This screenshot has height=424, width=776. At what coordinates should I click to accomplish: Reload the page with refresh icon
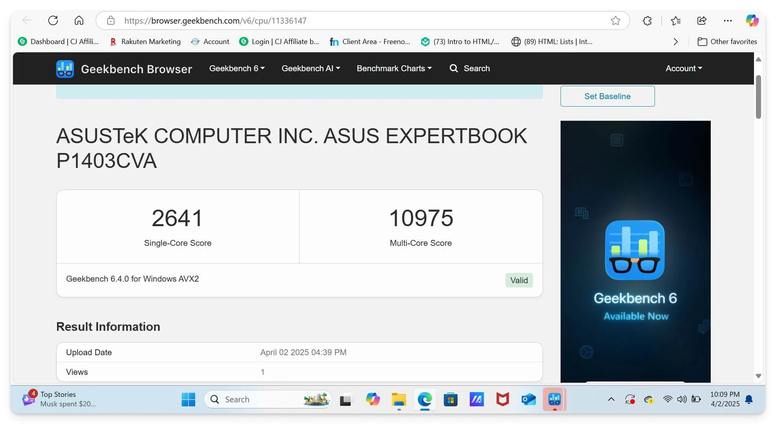(53, 20)
